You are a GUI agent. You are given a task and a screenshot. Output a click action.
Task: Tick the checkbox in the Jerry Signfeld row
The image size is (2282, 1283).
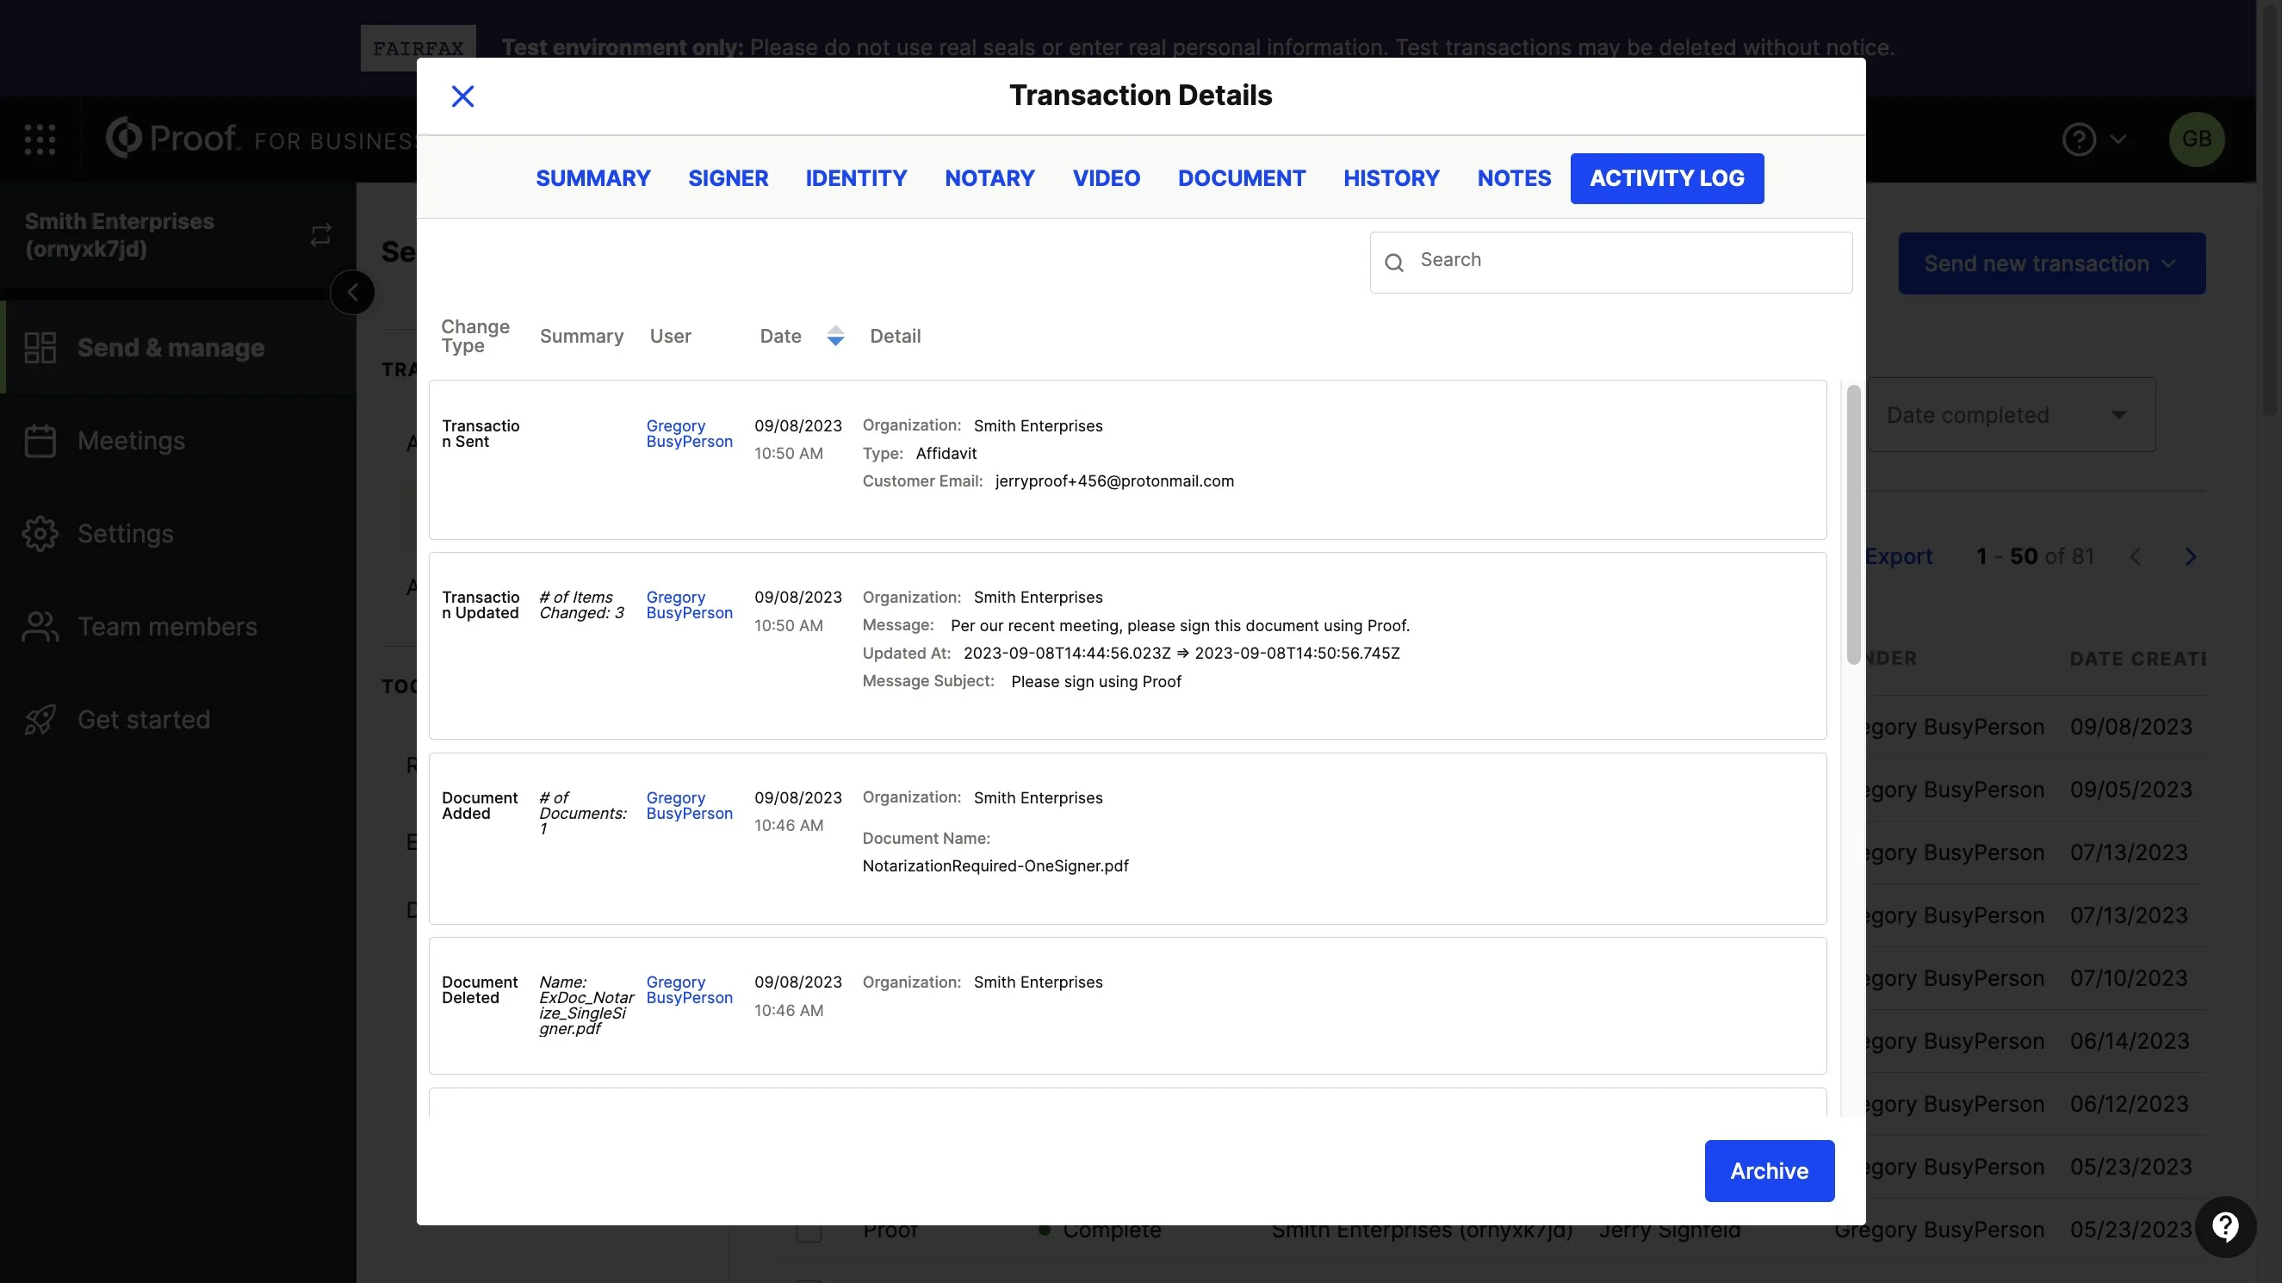point(808,1230)
